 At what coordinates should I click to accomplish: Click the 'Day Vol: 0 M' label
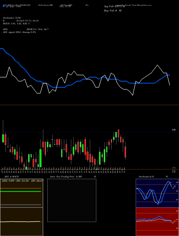(112, 11)
